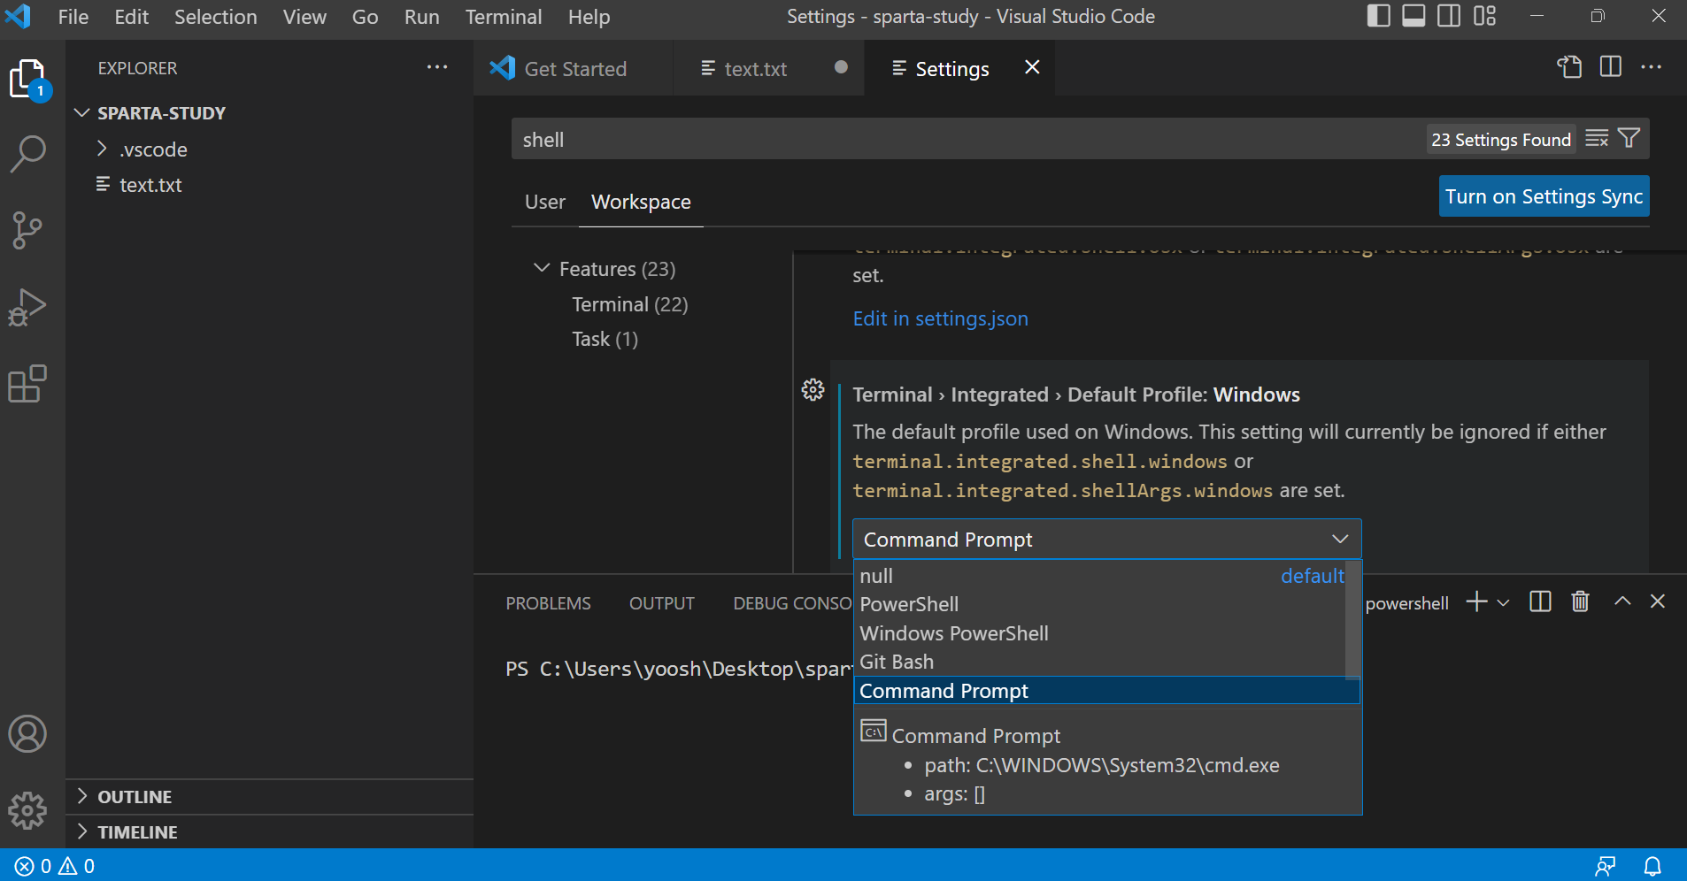This screenshot has width=1687, height=881.
Task: Switch to the text.txt editor tab
Action: click(768, 68)
